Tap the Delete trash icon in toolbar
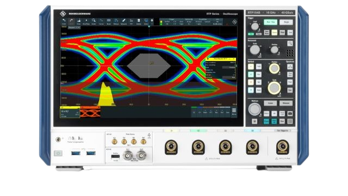The width and height of the screenshot is (348, 196). click(x=139, y=22)
